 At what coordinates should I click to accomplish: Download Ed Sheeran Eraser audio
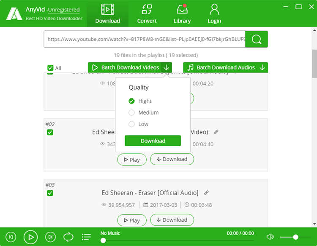click(172, 220)
